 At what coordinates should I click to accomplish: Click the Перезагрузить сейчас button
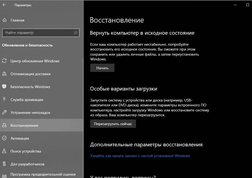tap(113, 124)
